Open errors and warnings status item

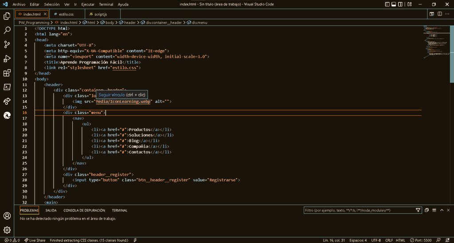12,240
